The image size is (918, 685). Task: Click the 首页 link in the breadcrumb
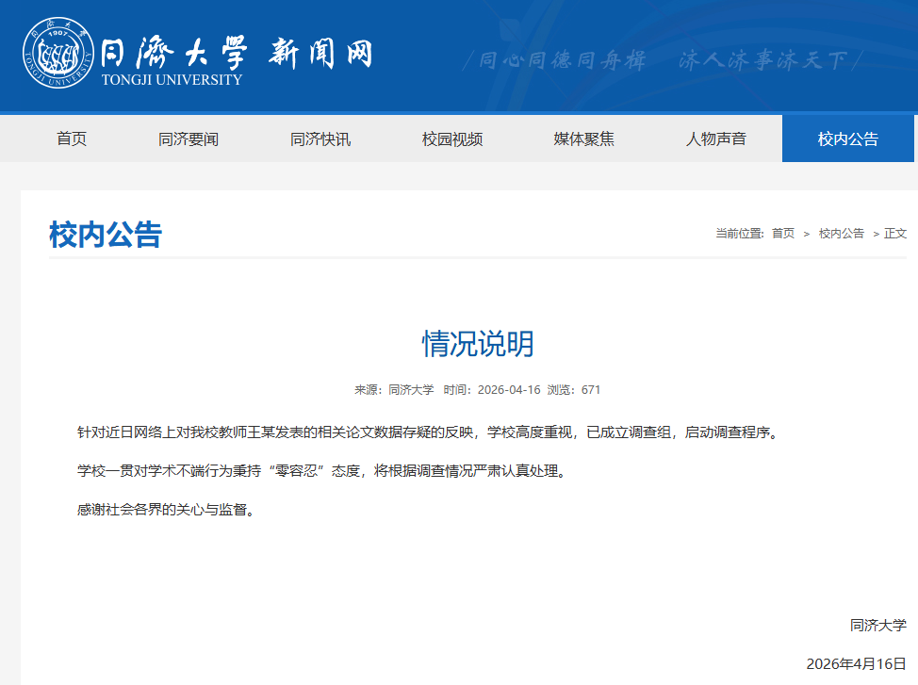[782, 234]
